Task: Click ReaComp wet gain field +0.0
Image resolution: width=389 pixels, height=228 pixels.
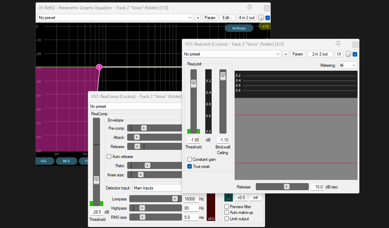Action: pyautogui.click(x=241, y=198)
